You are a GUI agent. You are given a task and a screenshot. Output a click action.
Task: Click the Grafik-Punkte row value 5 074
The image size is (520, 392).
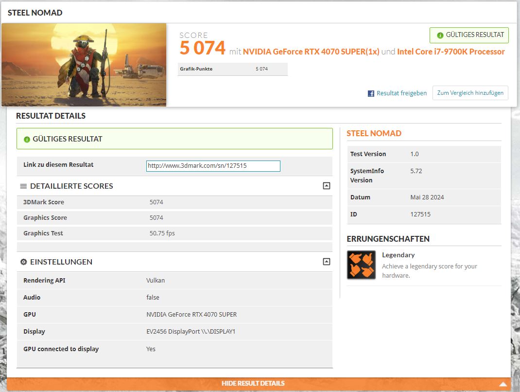pyautogui.click(x=261, y=69)
